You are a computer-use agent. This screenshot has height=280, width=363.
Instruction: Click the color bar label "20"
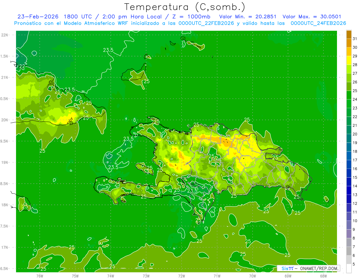coord(355,134)
